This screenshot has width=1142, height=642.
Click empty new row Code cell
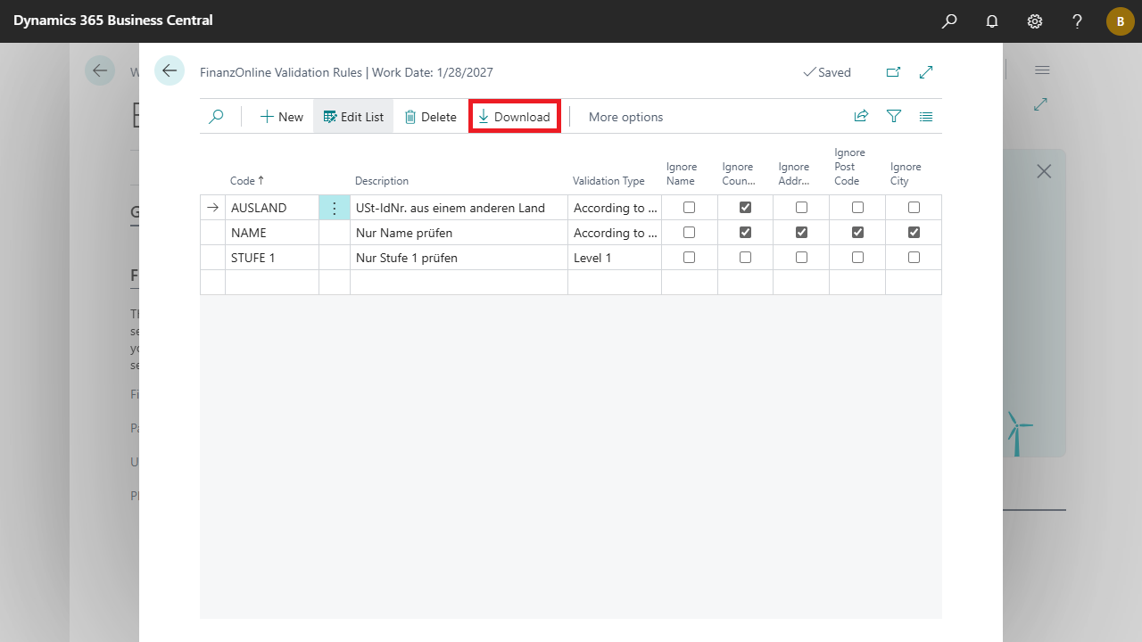(272, 282)
